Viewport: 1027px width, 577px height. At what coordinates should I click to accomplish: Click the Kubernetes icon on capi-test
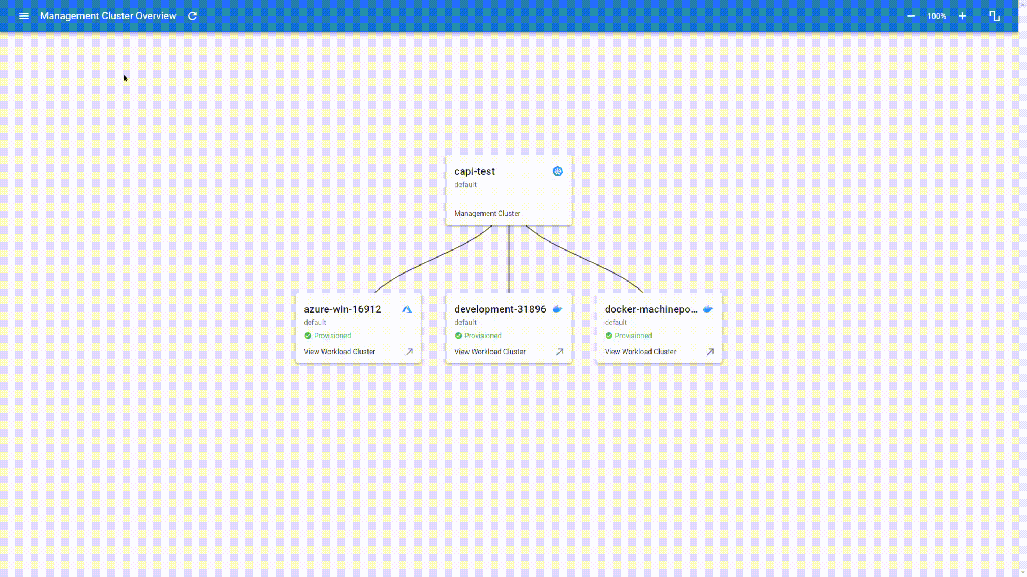[558, 171]
